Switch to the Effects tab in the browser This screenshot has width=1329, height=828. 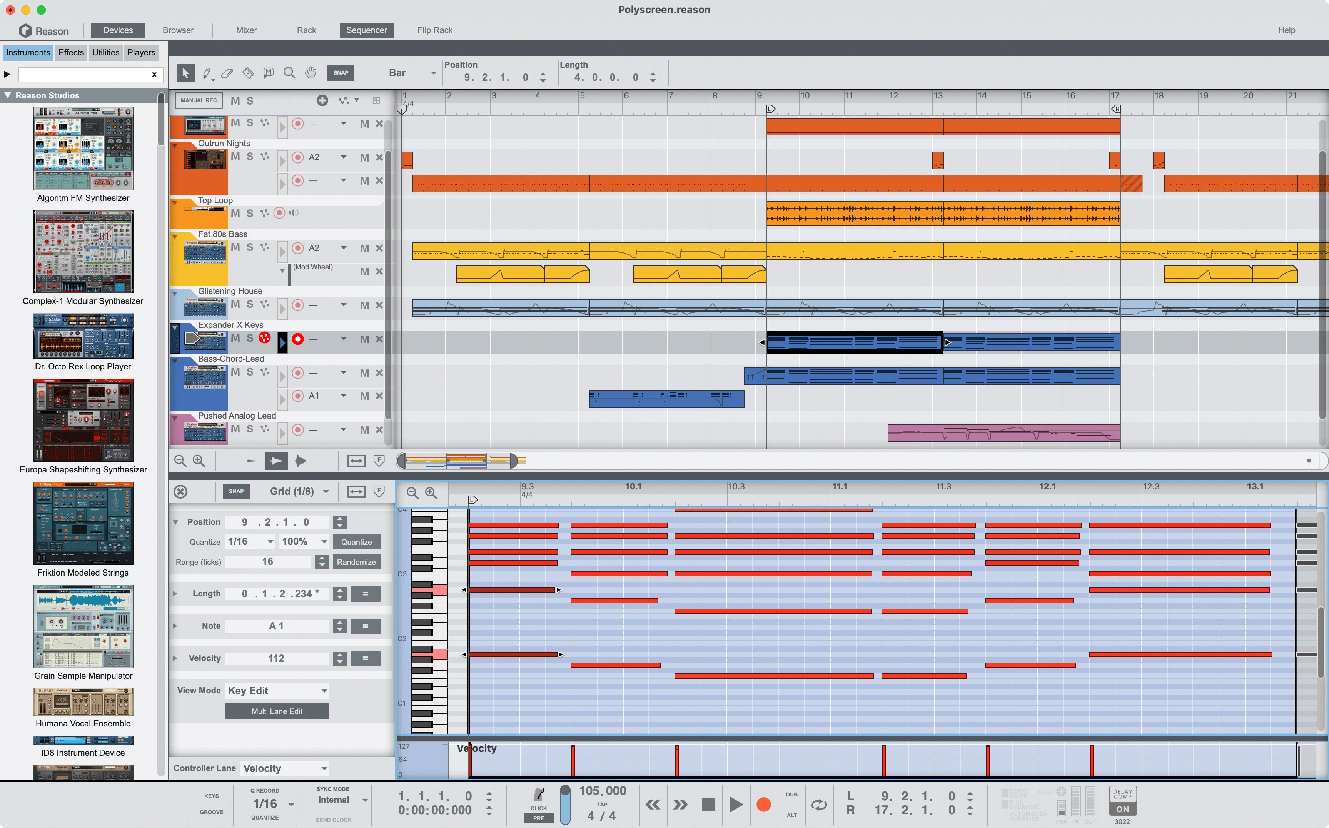71,52
